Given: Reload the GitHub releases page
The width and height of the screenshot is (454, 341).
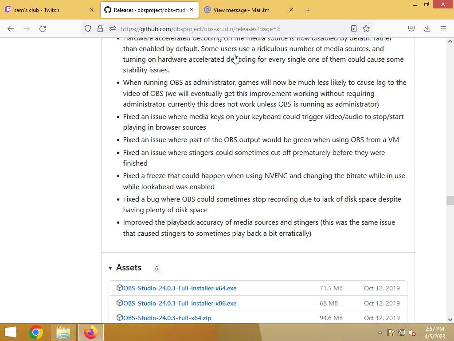Looking at the screenshot, I should pos(43,29).
